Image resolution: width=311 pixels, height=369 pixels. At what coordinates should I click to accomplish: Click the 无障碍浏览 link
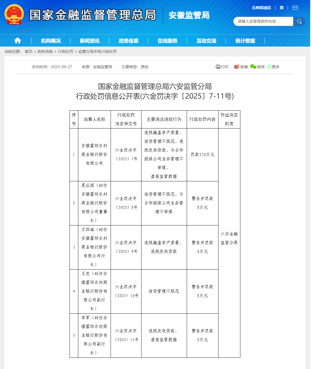click(x=261, y=8)
